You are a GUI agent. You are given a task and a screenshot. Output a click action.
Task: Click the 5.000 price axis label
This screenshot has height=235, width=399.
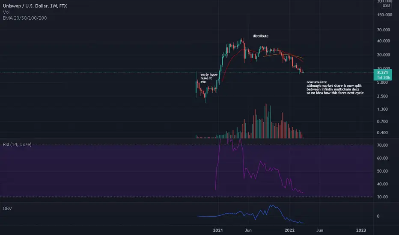382,82
